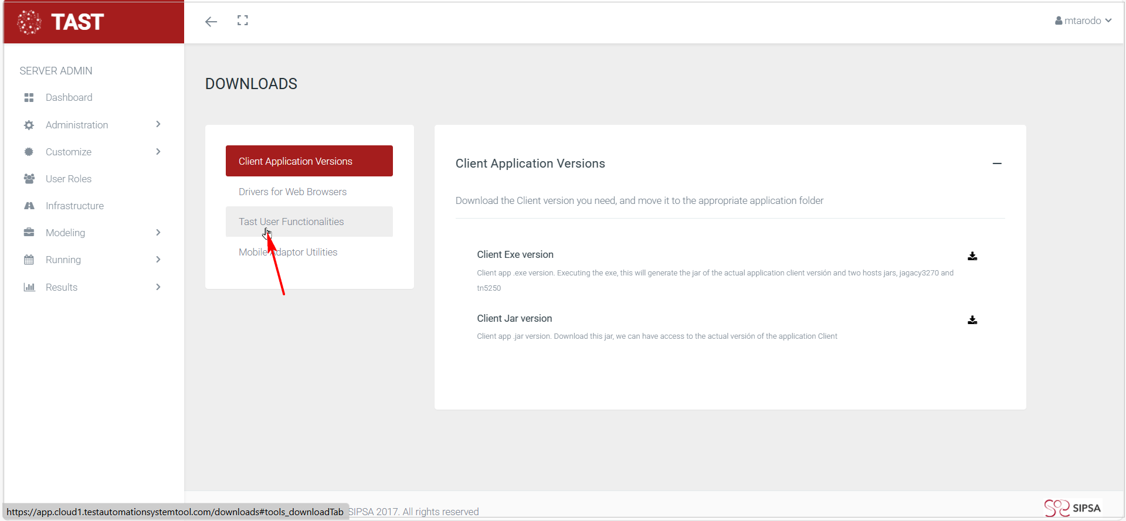This screenshot has height=521, width=1126.
Task: Download the Client Exe version
Action: [972, 256]
